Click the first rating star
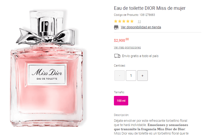The image size is (204, 135). pyautogui.click(x=116, y=21)
